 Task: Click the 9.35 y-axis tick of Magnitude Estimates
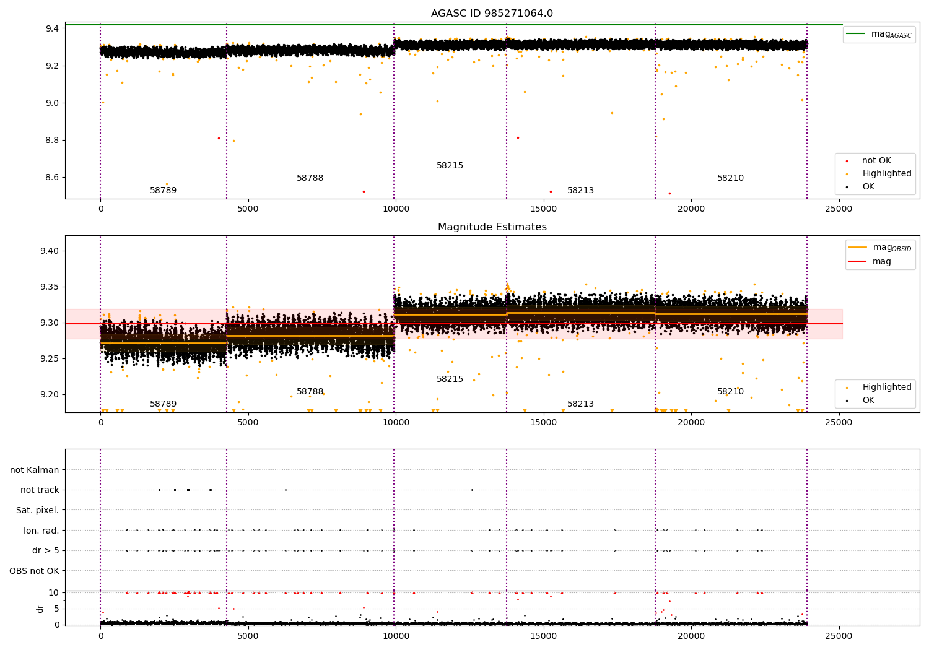(x=50, y=287)
